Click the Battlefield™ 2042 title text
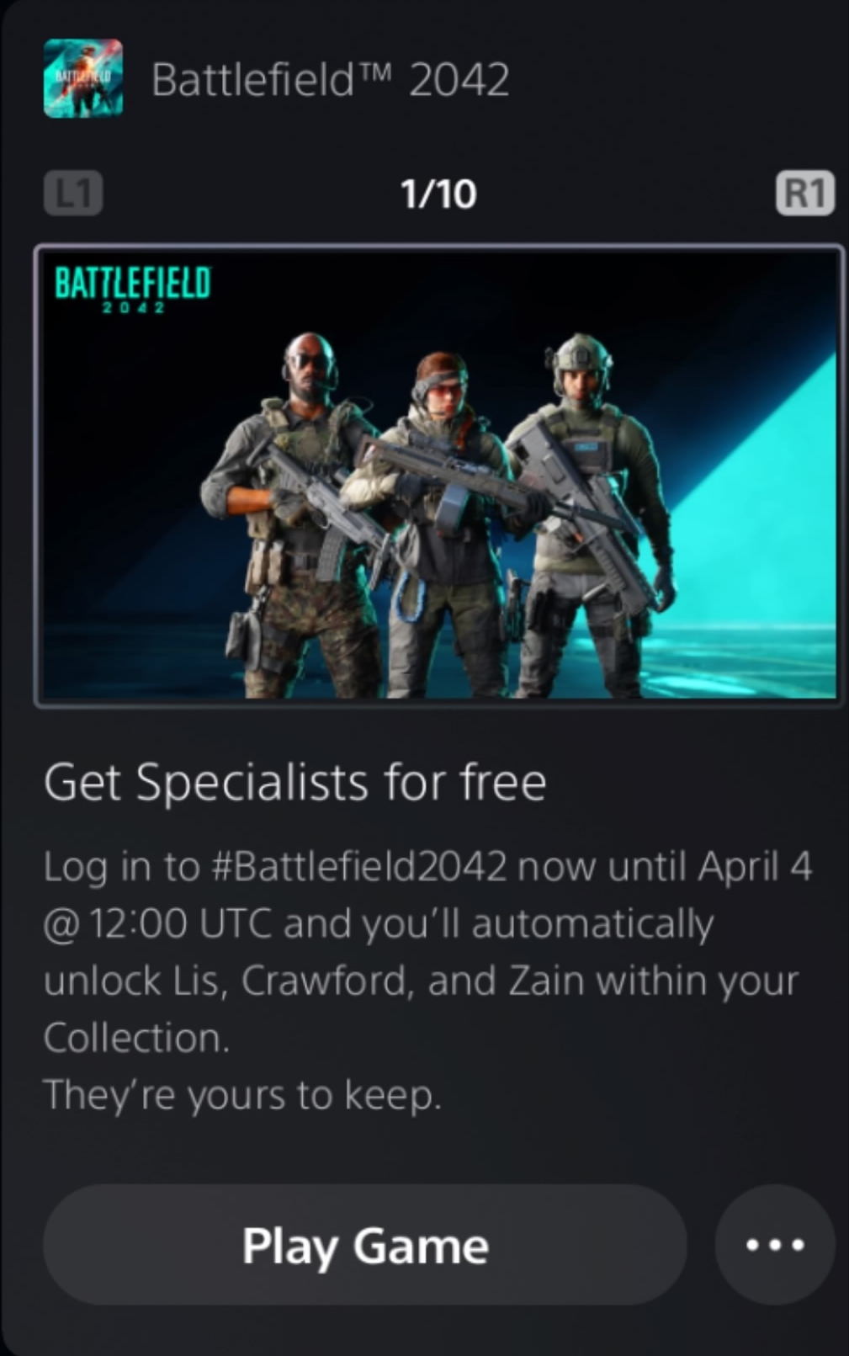 [x=330, y=80]
